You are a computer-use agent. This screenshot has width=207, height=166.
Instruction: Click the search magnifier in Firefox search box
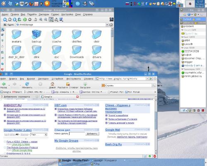(154, 85)
